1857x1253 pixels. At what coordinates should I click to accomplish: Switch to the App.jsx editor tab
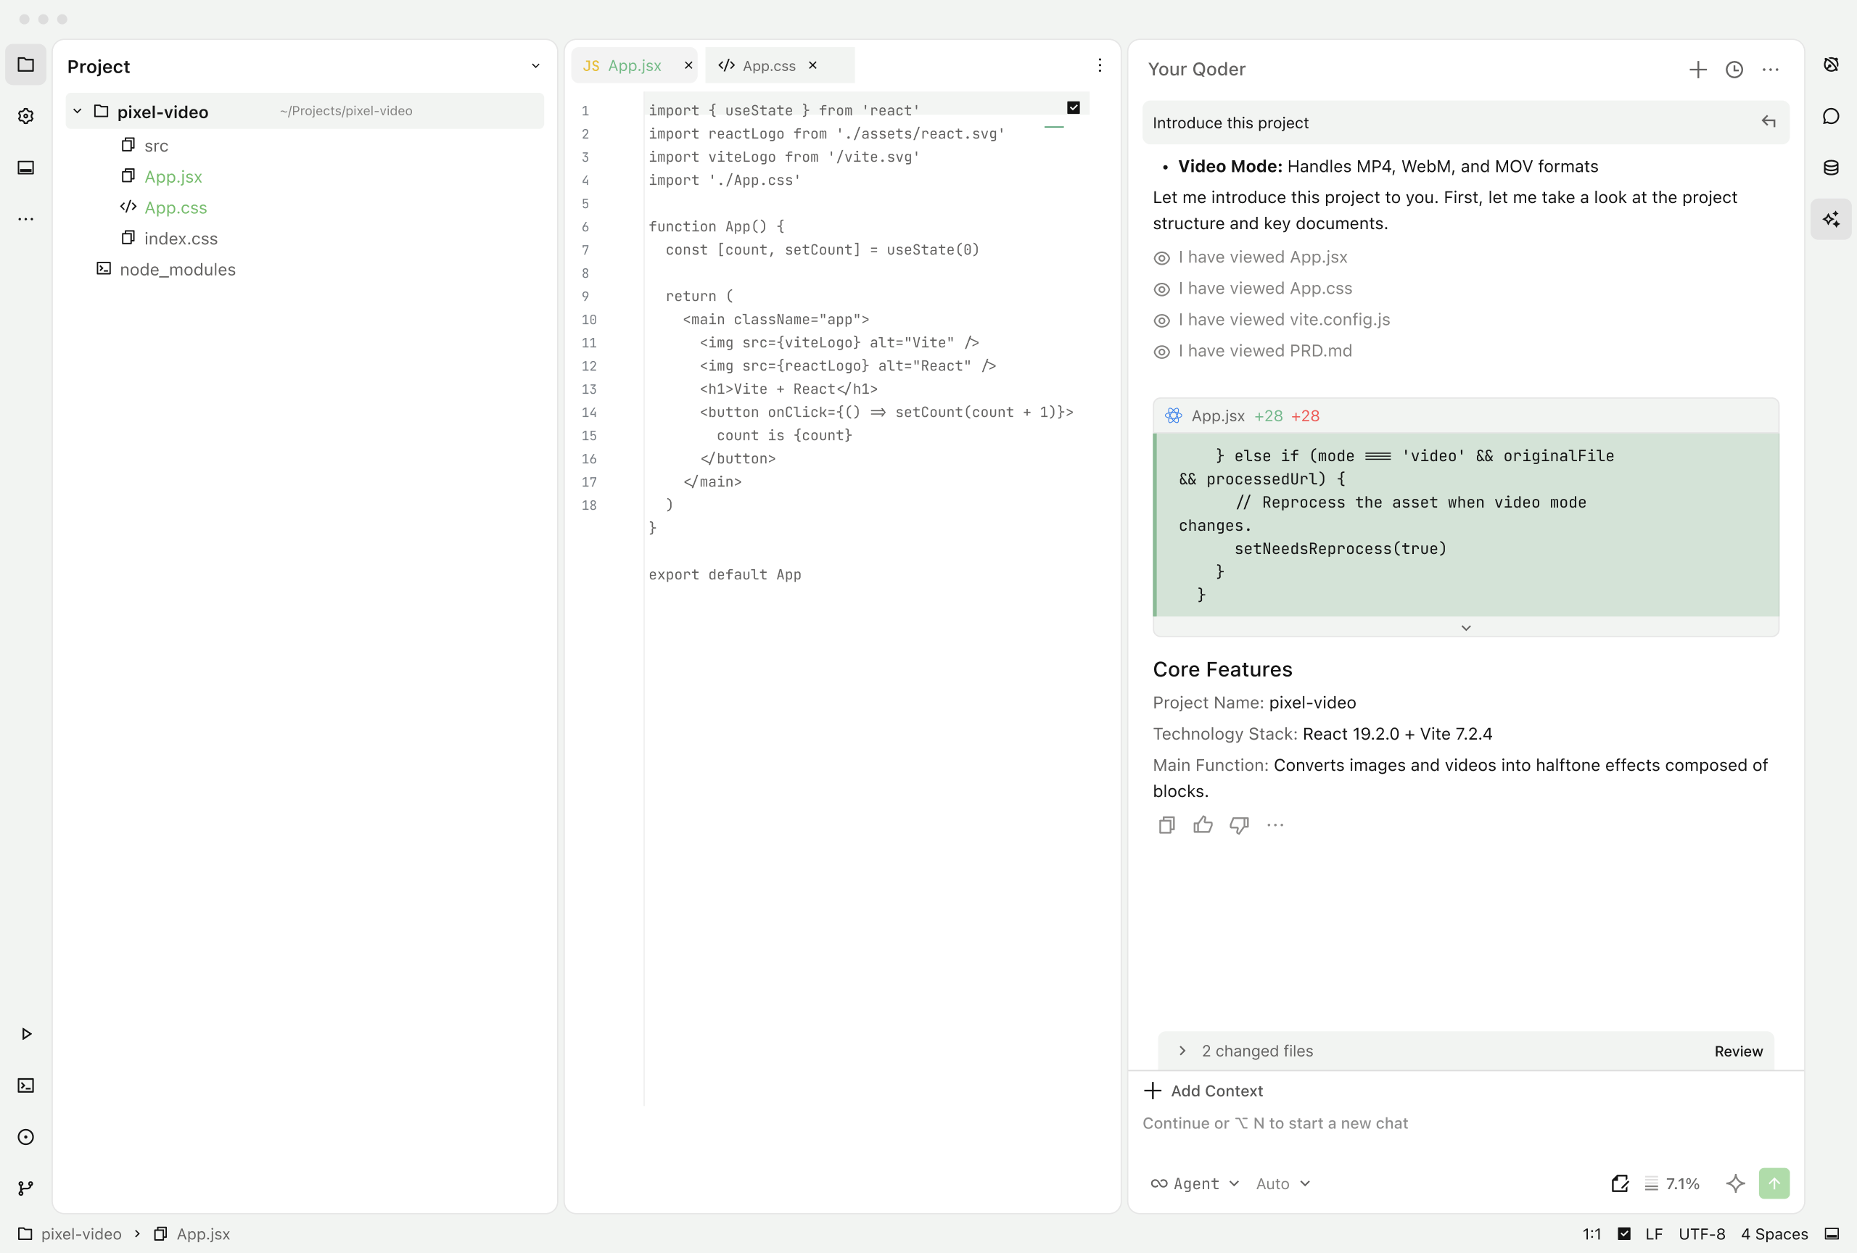634,65
